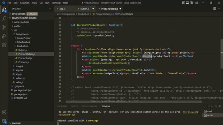
Task: Open the Help menu
Action: (x=66, y=3)
